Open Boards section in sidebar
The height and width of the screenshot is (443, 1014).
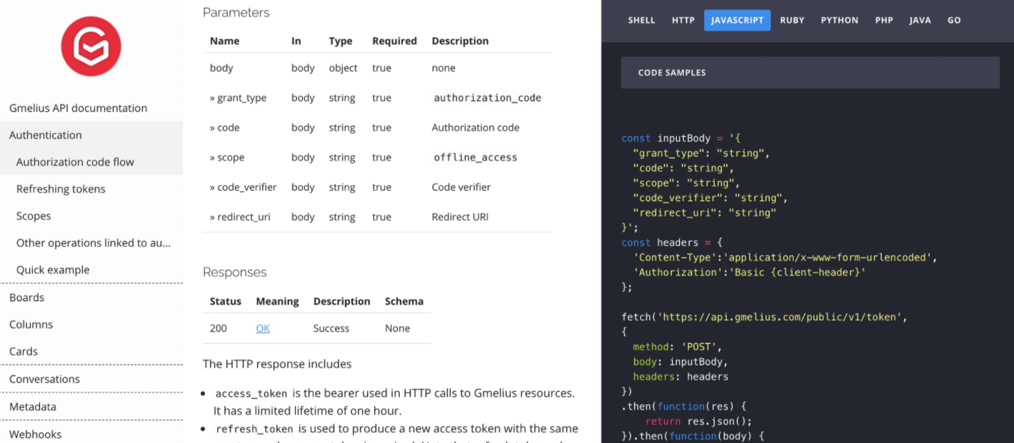(91, 297)
